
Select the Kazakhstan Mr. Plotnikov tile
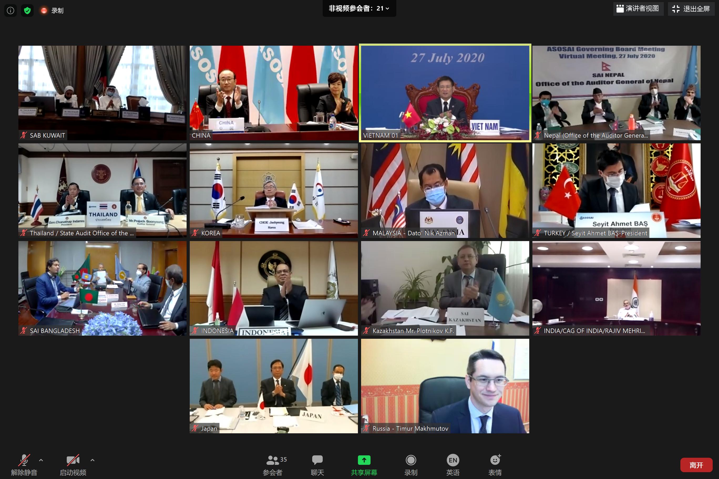tap(445, 288)
